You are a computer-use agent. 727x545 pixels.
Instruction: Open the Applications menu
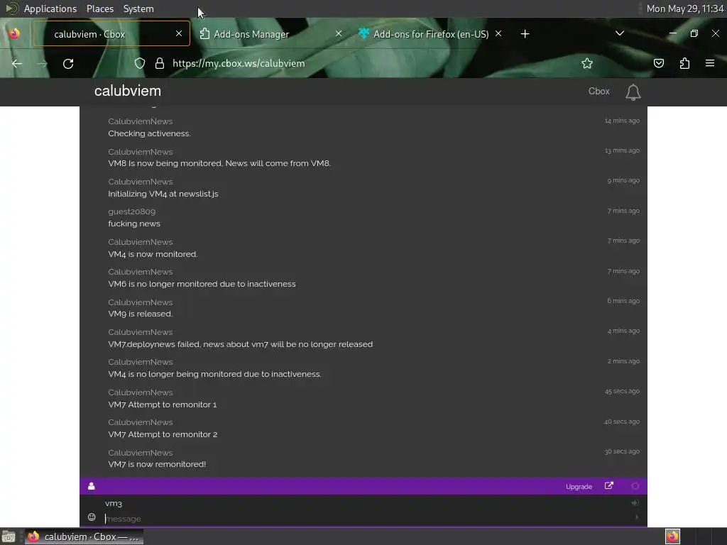coord(50,9)
